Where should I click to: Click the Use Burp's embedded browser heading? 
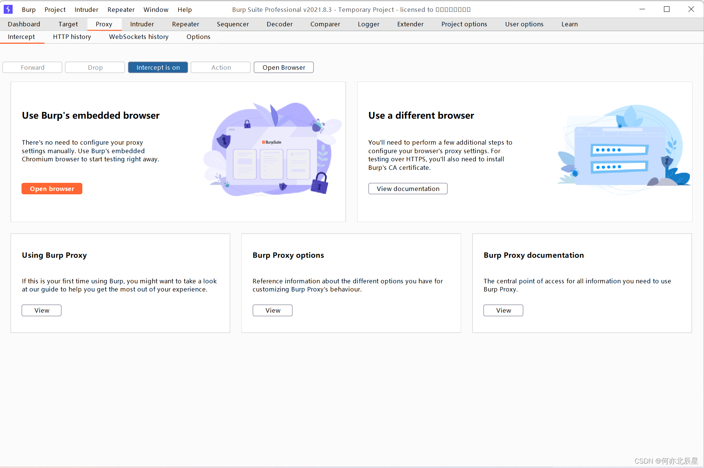(91, 115)
